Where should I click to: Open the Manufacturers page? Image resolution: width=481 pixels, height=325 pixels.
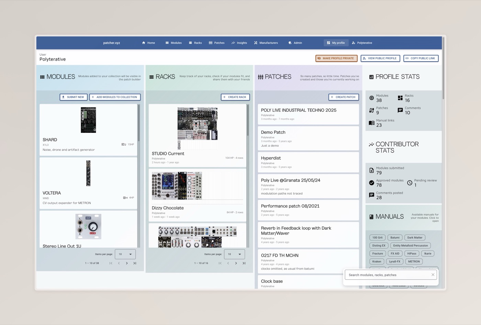(266, 43)
